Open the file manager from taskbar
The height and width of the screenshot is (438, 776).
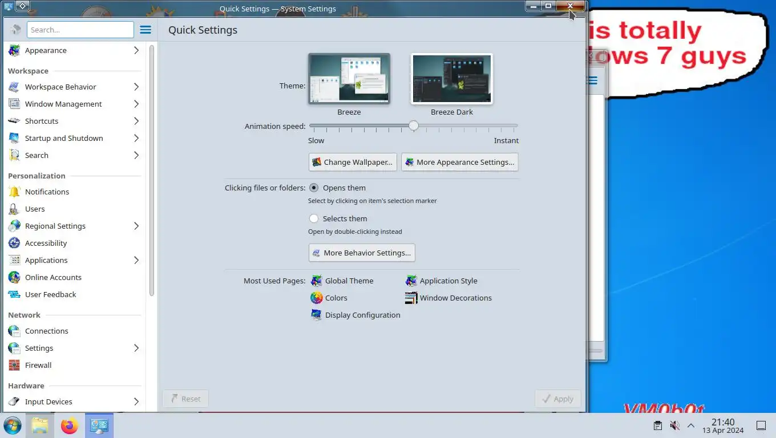point(40,425)
